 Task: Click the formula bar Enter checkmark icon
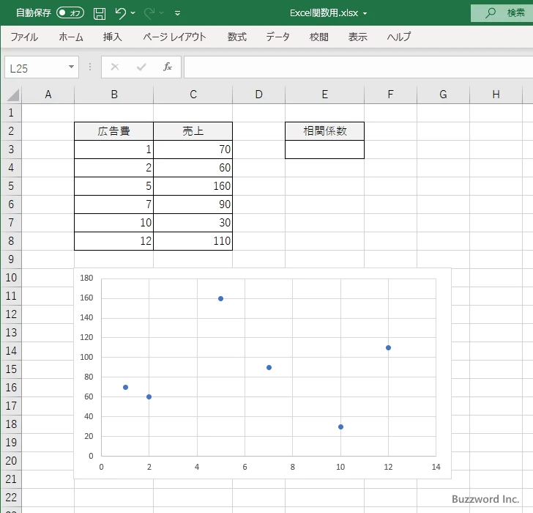click(x=141, y=67)
